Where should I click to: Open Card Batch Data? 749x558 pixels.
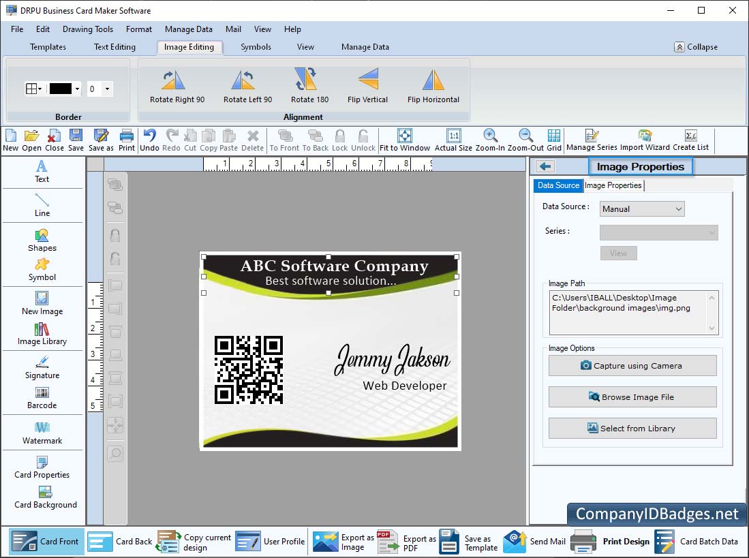click(697, 541)
